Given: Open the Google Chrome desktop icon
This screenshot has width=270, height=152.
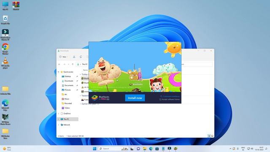Looking at the screenshot, I should tap(5, 49).
